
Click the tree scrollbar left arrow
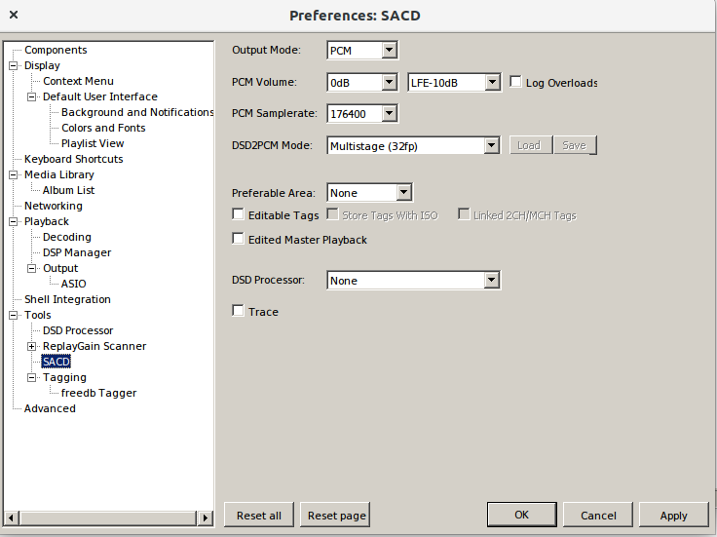point(12,518)
